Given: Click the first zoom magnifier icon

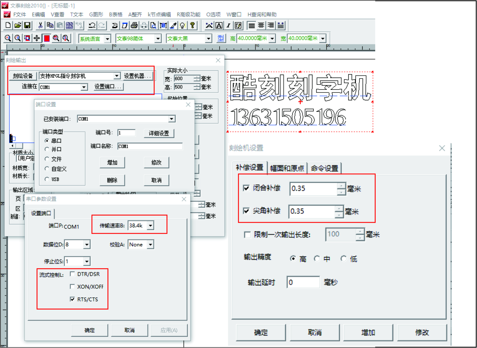Looking at the screenshot, I should 8,38.
